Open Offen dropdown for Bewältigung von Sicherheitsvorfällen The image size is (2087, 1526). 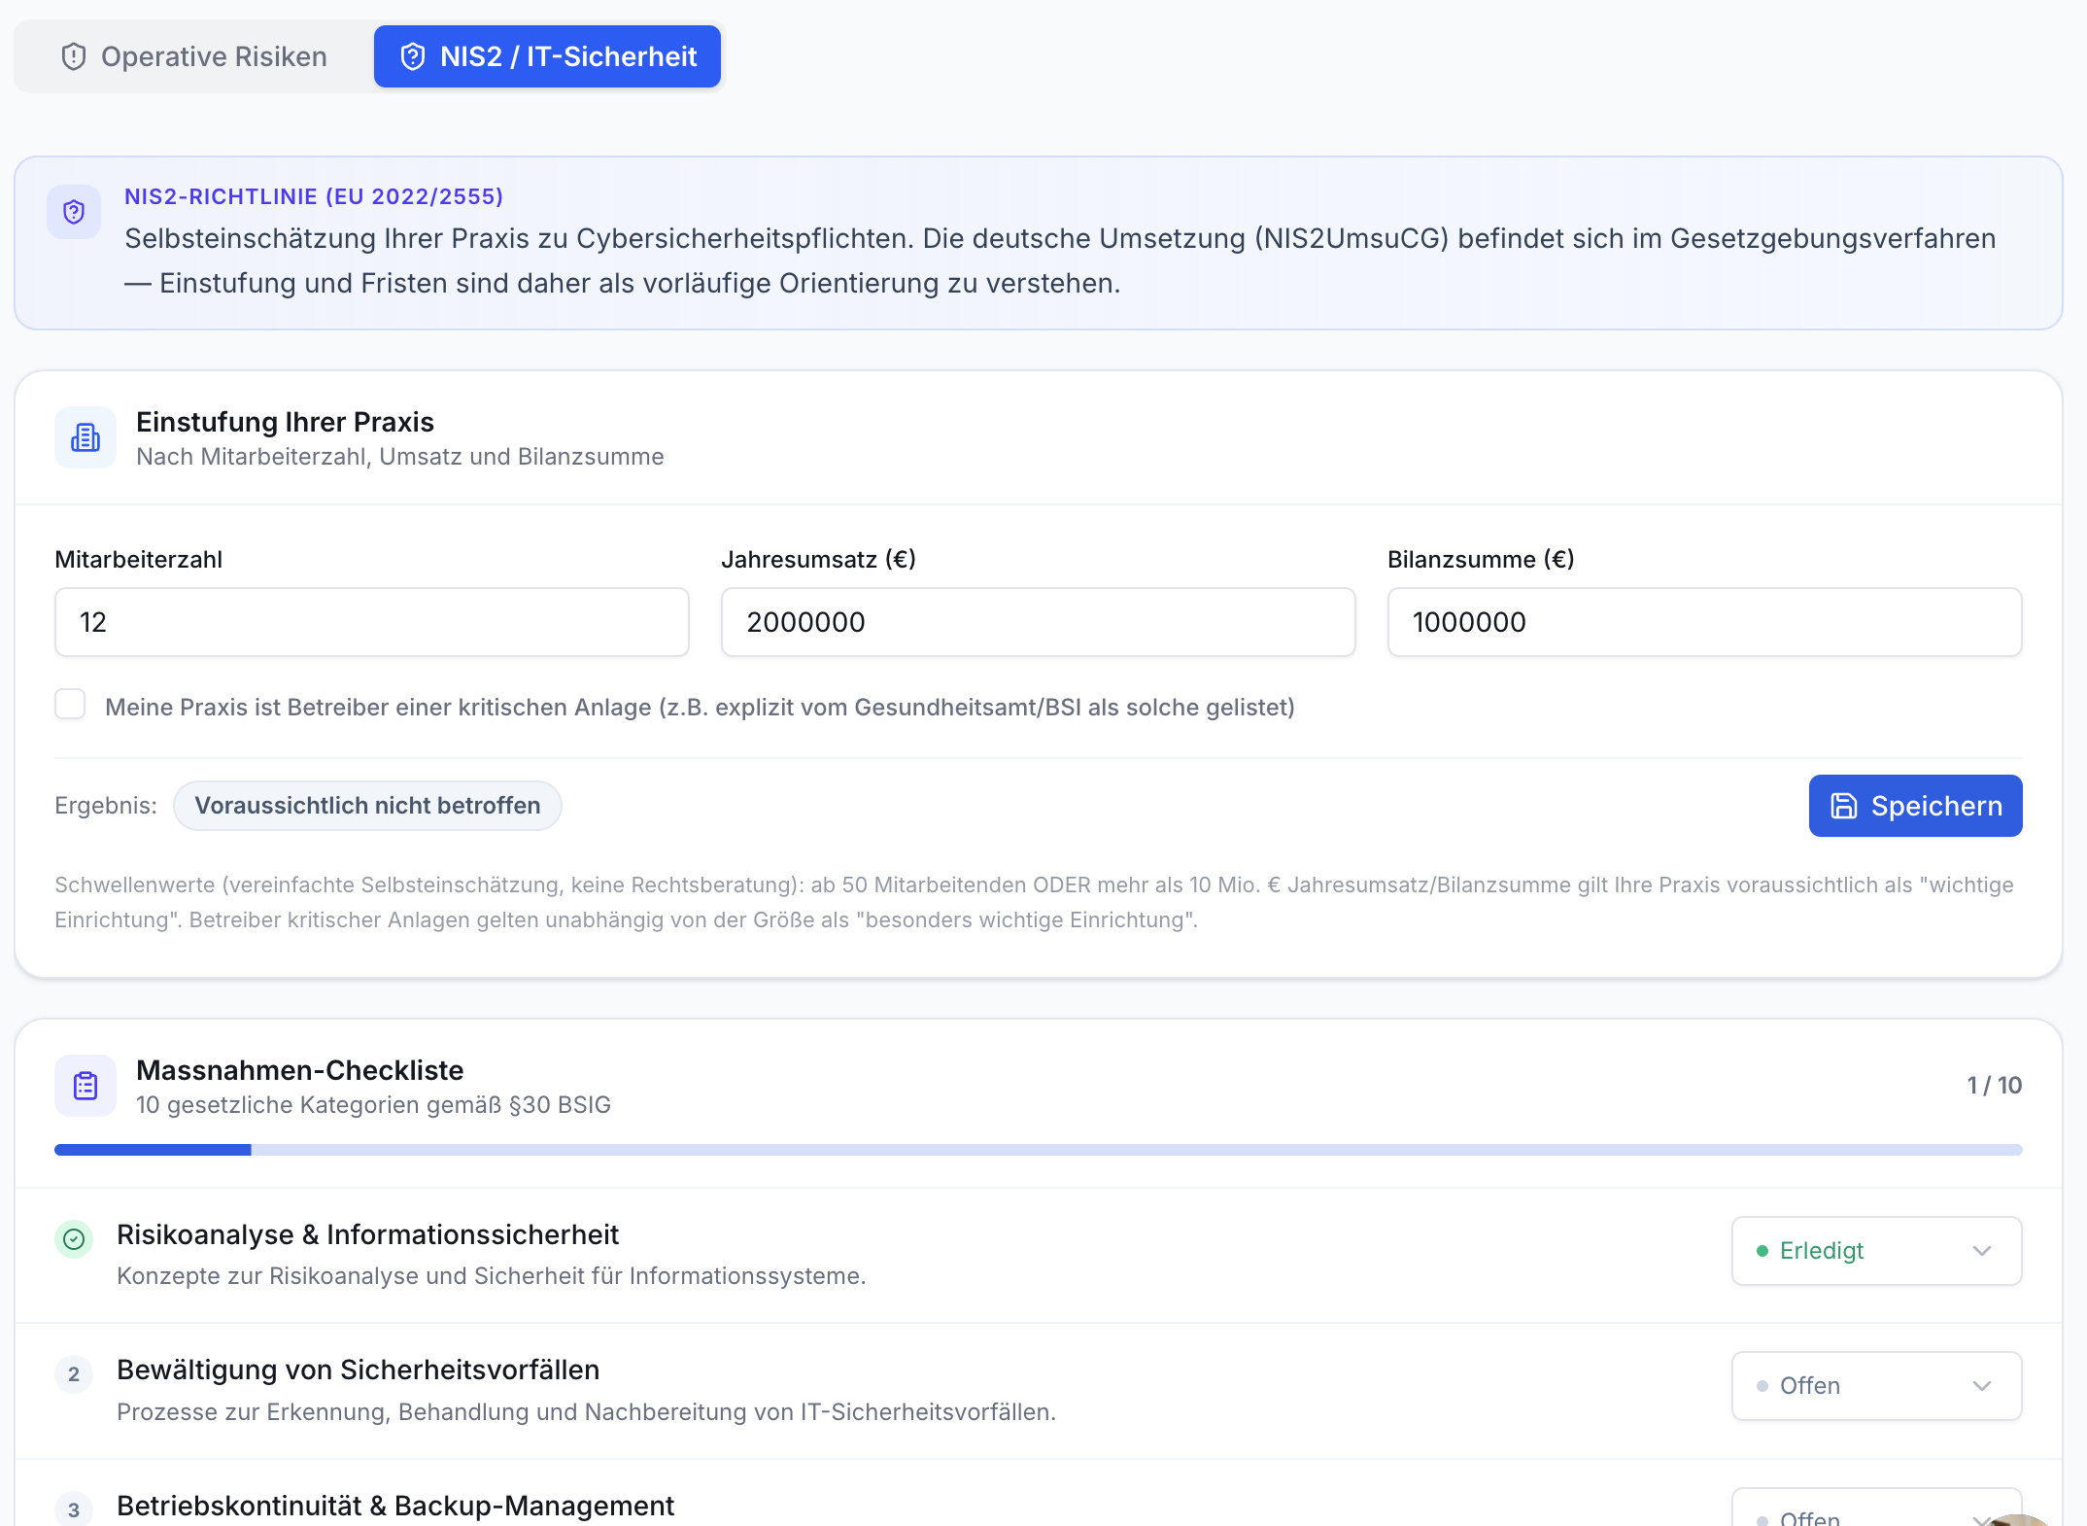click(1877, 1386)
